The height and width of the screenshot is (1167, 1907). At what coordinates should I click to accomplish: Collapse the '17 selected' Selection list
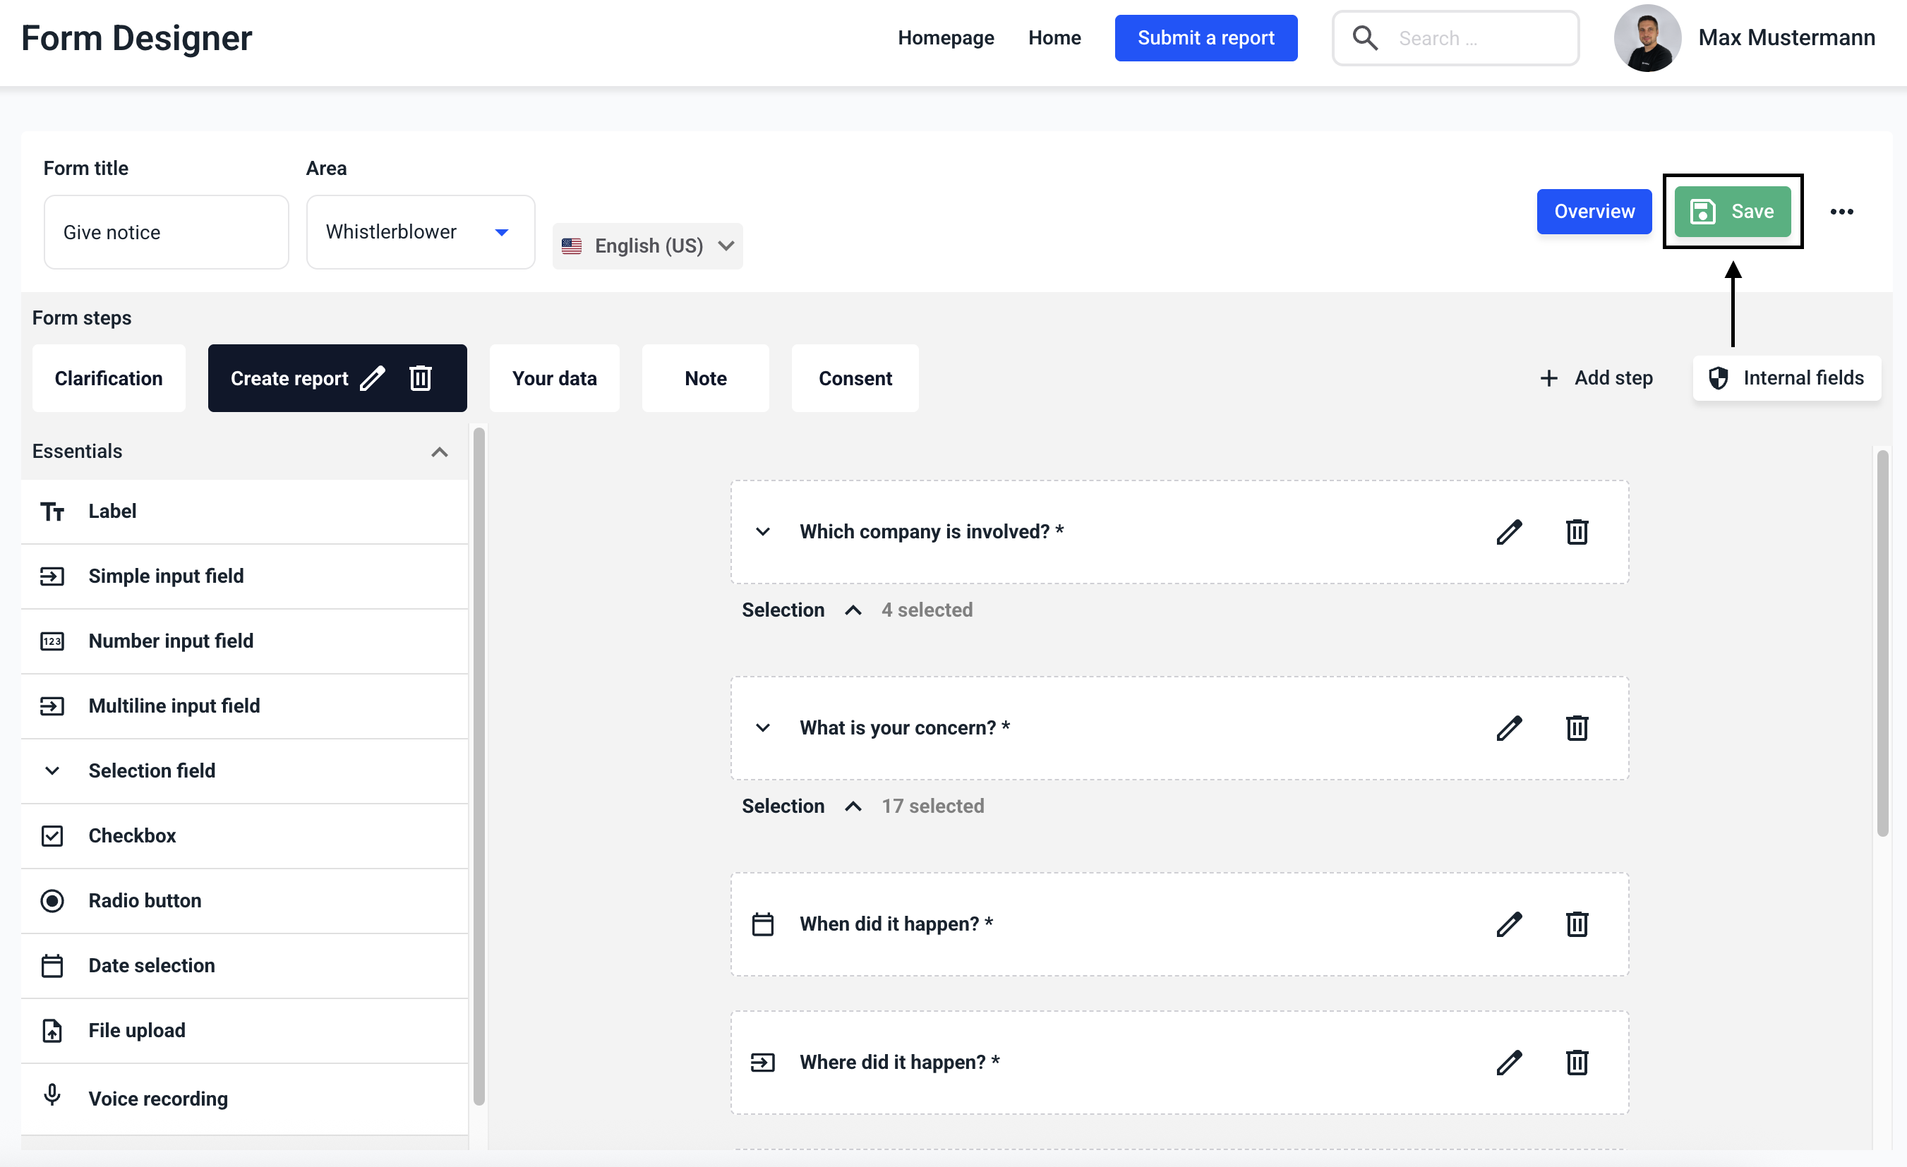click(853, 806)
